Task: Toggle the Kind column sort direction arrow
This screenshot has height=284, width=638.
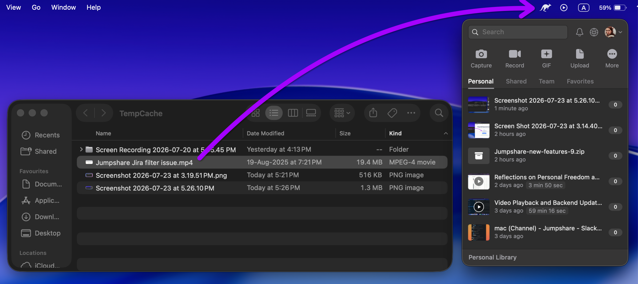Action: click(446, 133)
